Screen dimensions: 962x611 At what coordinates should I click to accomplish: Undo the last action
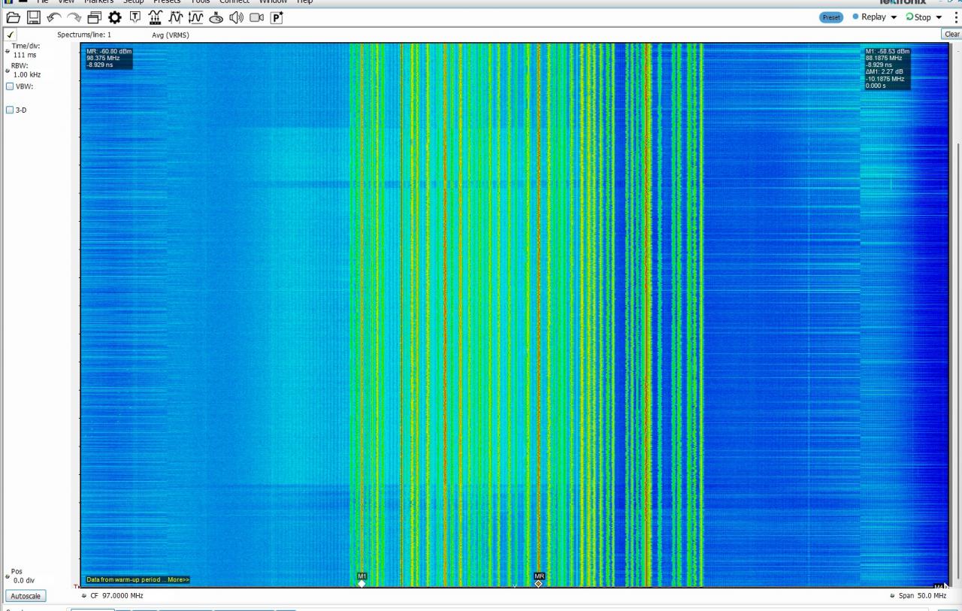tap(54, 17)
